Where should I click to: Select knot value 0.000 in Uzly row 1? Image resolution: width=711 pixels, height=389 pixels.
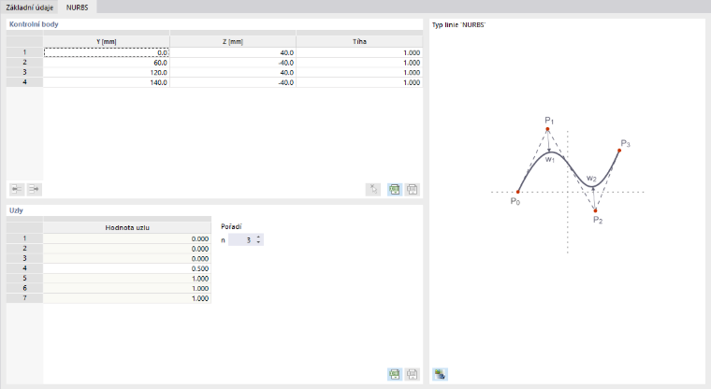click(127, 238)
